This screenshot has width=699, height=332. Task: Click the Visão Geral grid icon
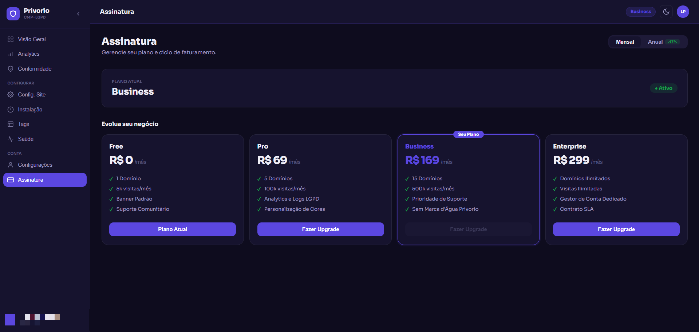11,39
